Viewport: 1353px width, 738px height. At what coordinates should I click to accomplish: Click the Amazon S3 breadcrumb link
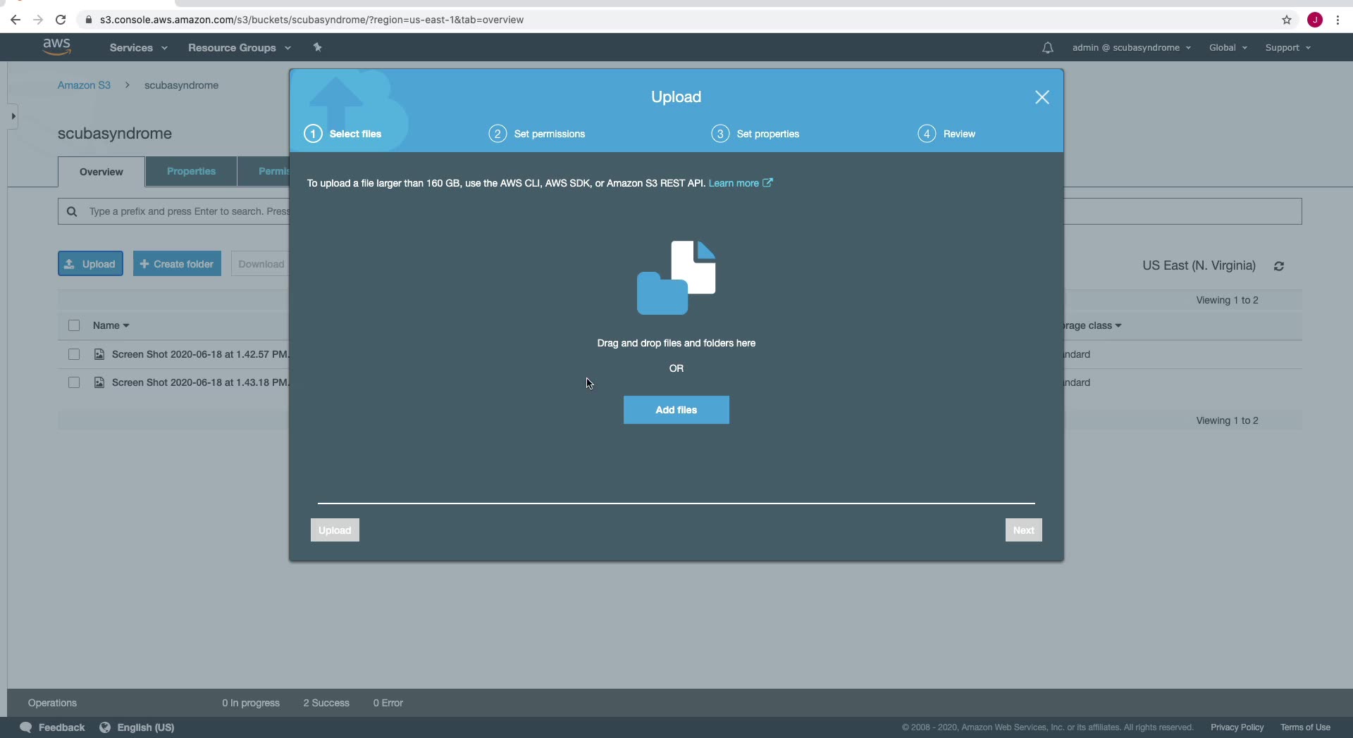tap(84, 85)
